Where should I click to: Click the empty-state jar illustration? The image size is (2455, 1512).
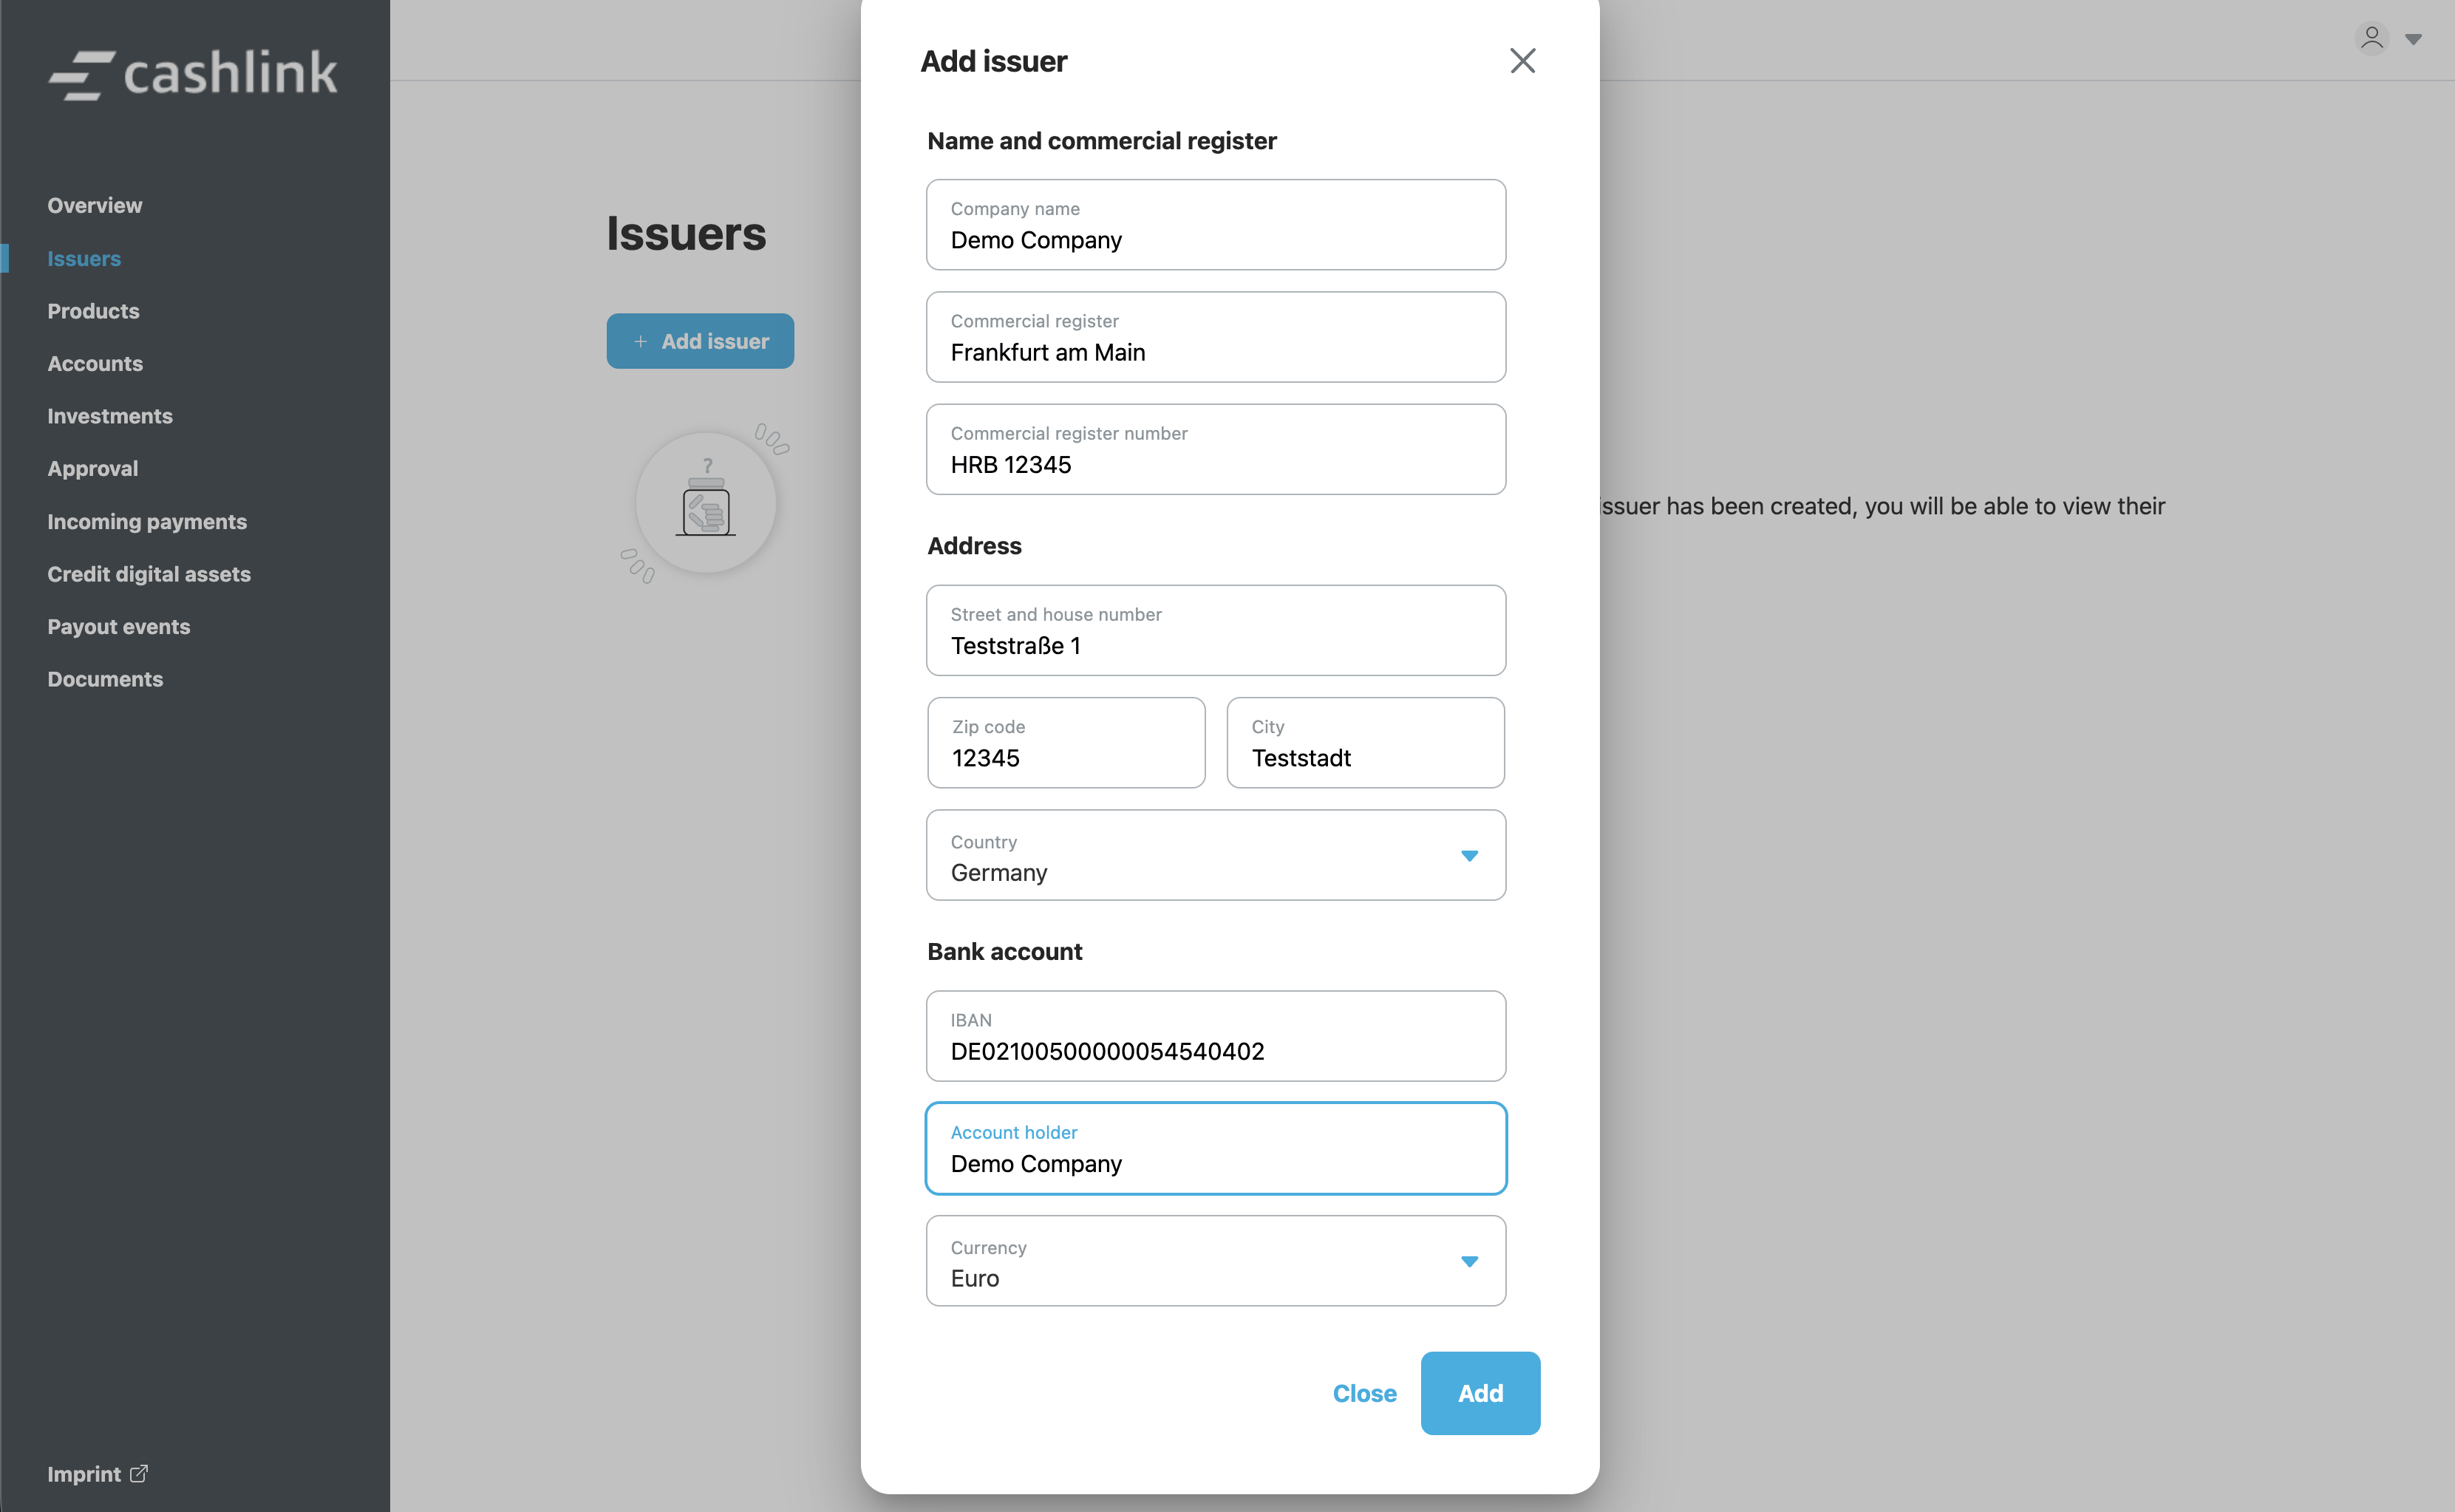pyautogui.click(x=706, y=503)
